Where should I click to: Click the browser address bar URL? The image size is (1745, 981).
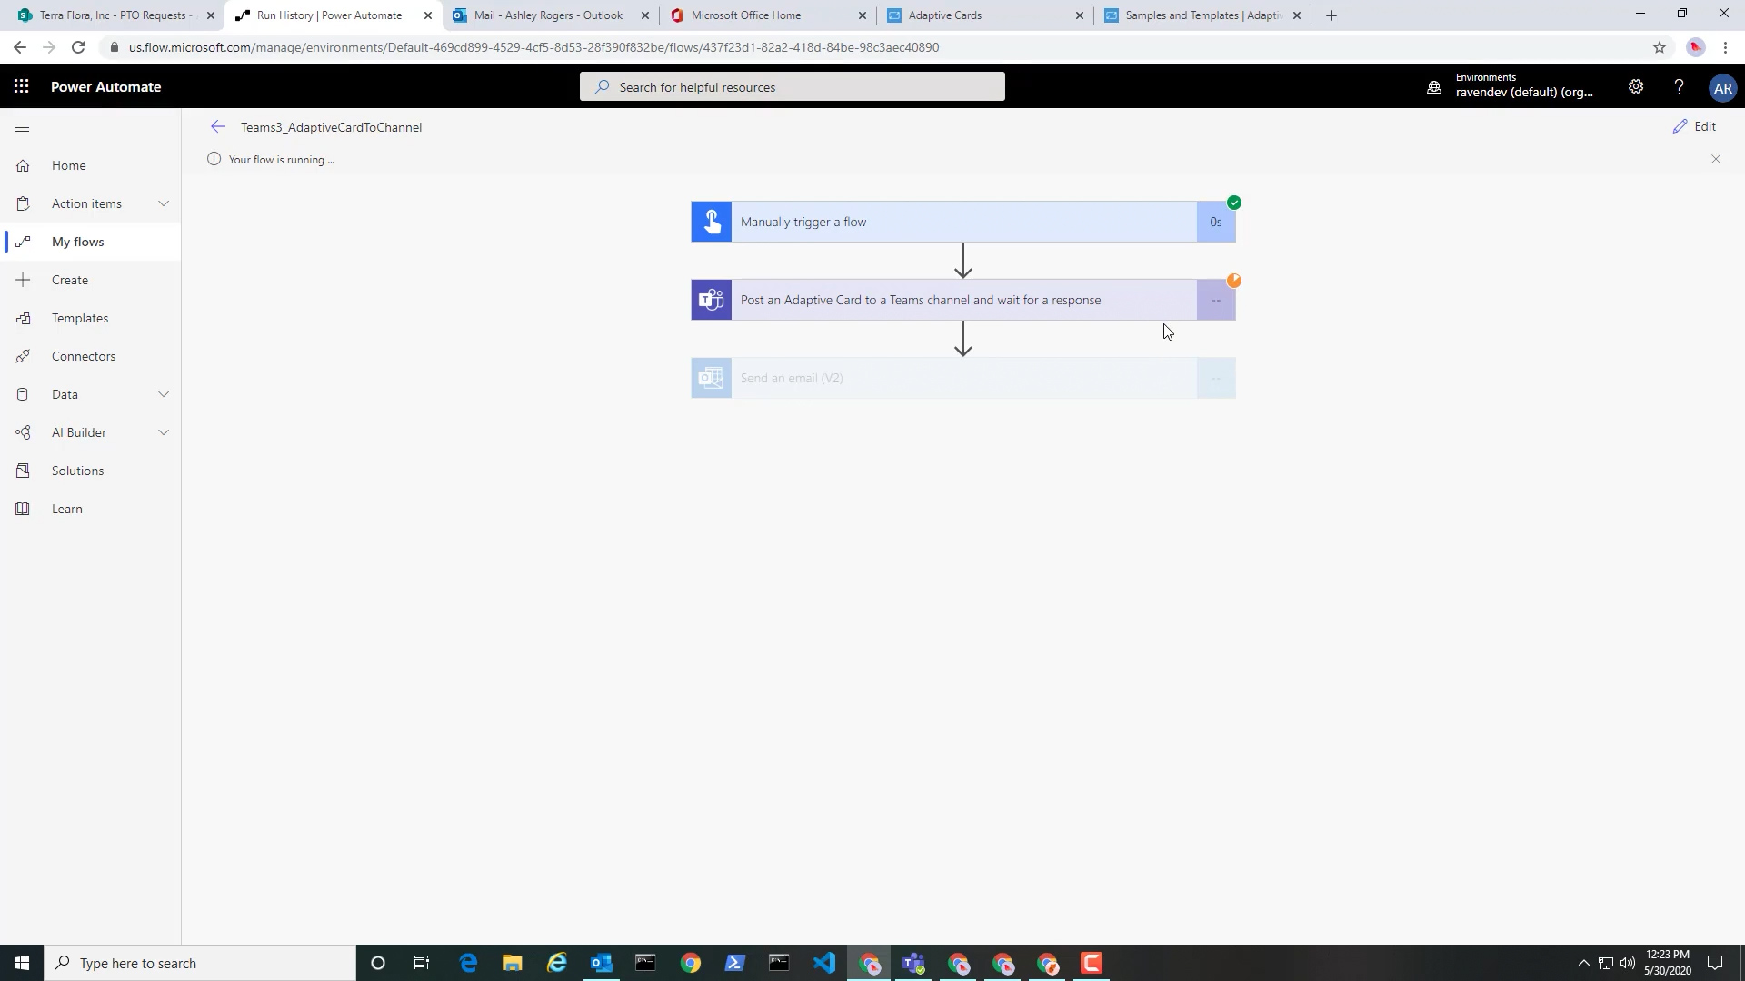(533, 47)
